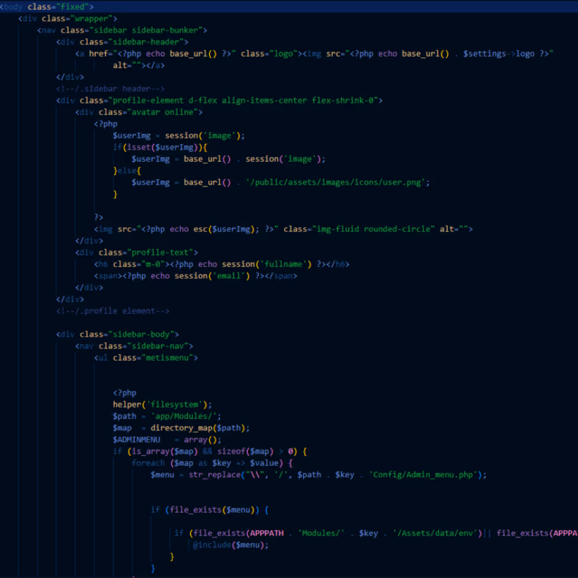
Task: Click the helper('filesystem') call
Action: click(x=162, y=405)
